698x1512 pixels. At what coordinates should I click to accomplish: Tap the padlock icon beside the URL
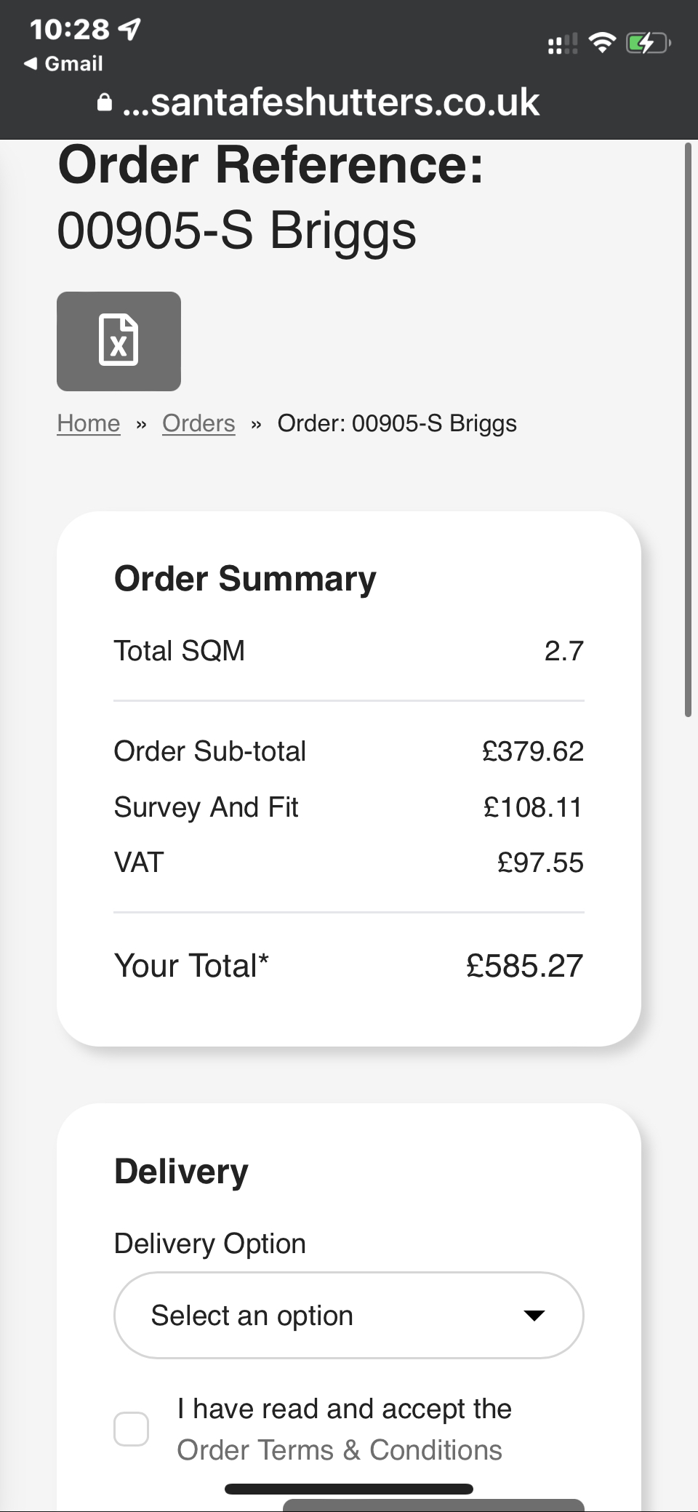coord(105,103)
